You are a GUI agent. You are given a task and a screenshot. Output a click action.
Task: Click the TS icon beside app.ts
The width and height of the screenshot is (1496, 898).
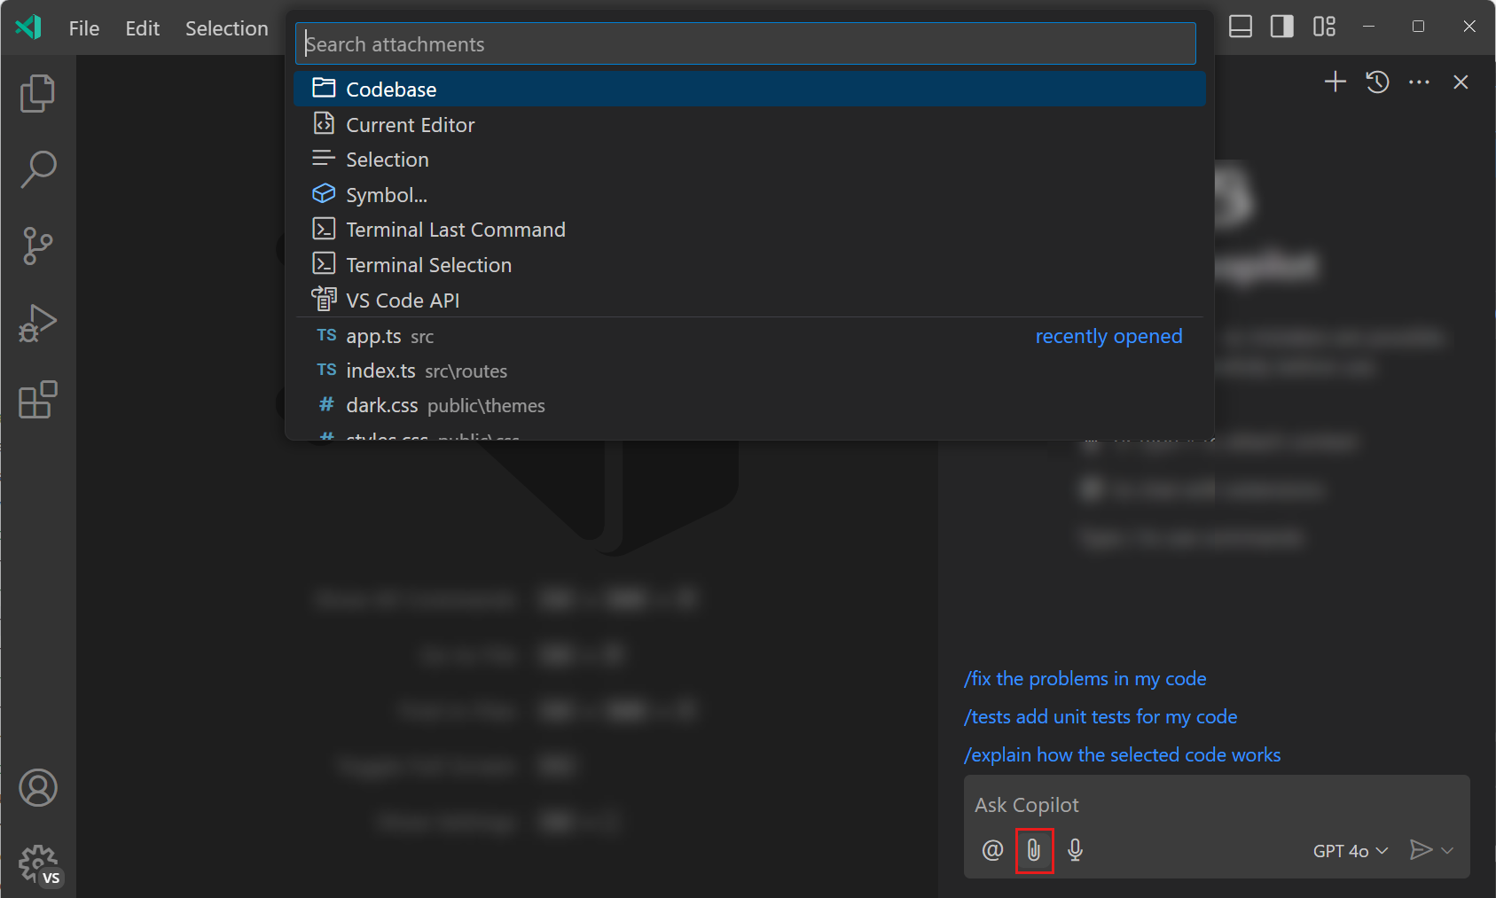326,335
